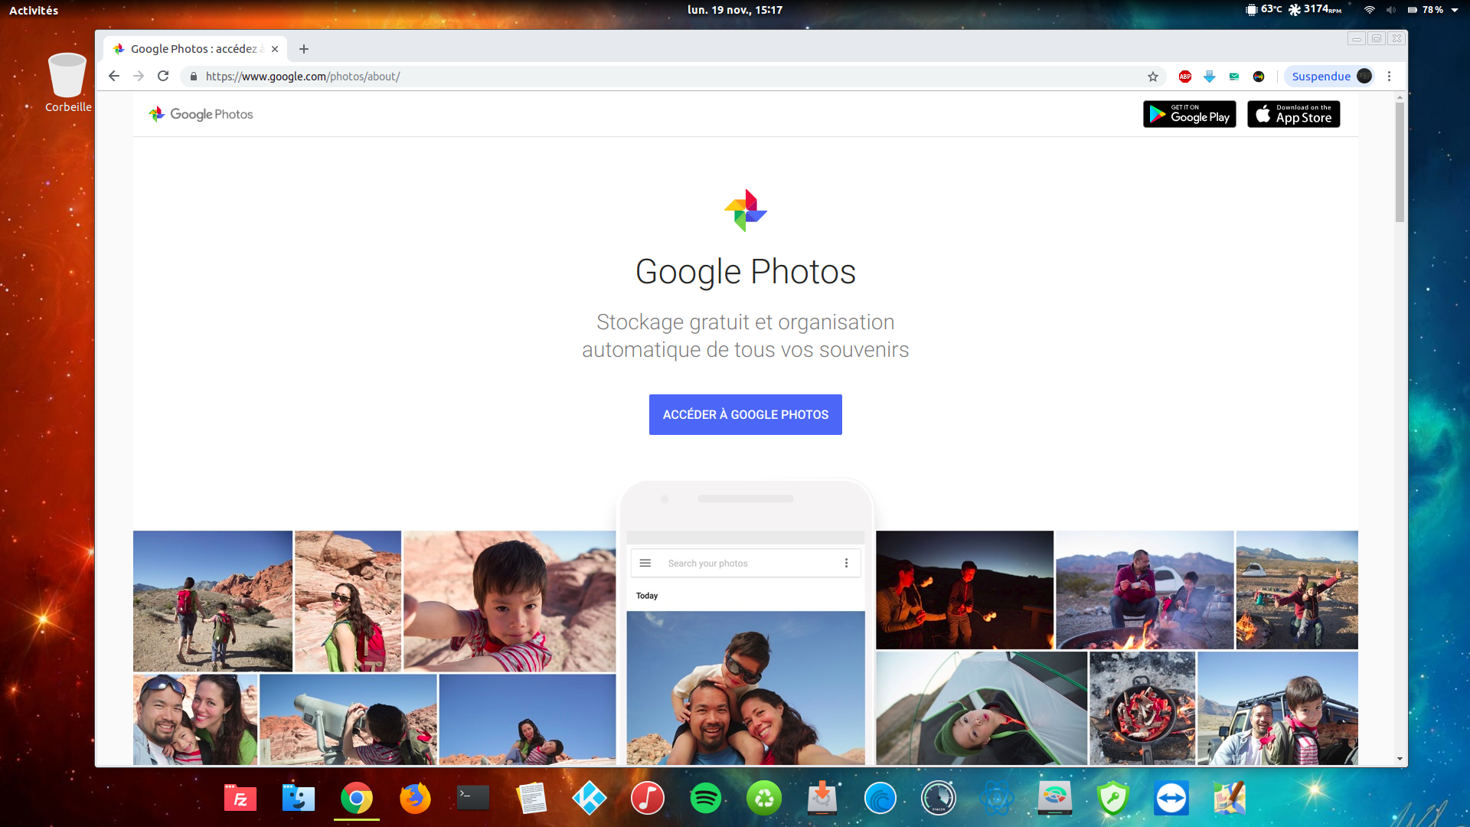Click the URL address bar
Image resolution: width=1470 pixels, height=827 pixels.
674,77
